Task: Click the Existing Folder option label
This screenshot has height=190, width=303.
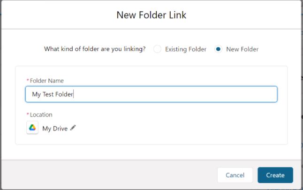Action: pyautogui.click(x=186, y=49)
